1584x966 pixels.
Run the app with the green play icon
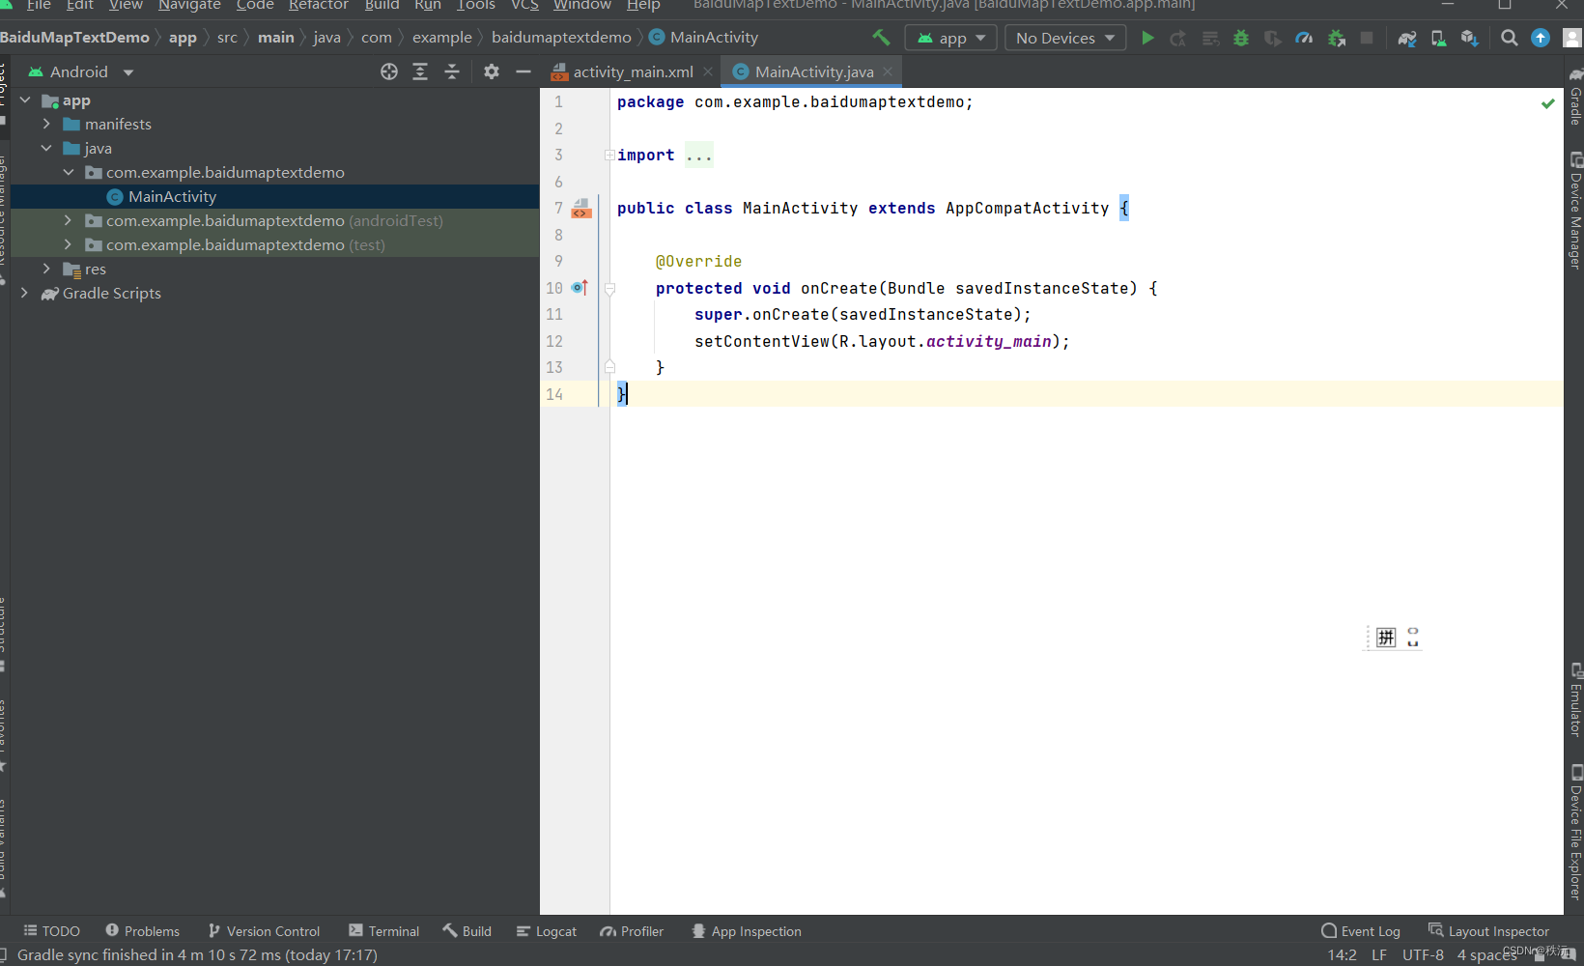tap(1147, 38)
